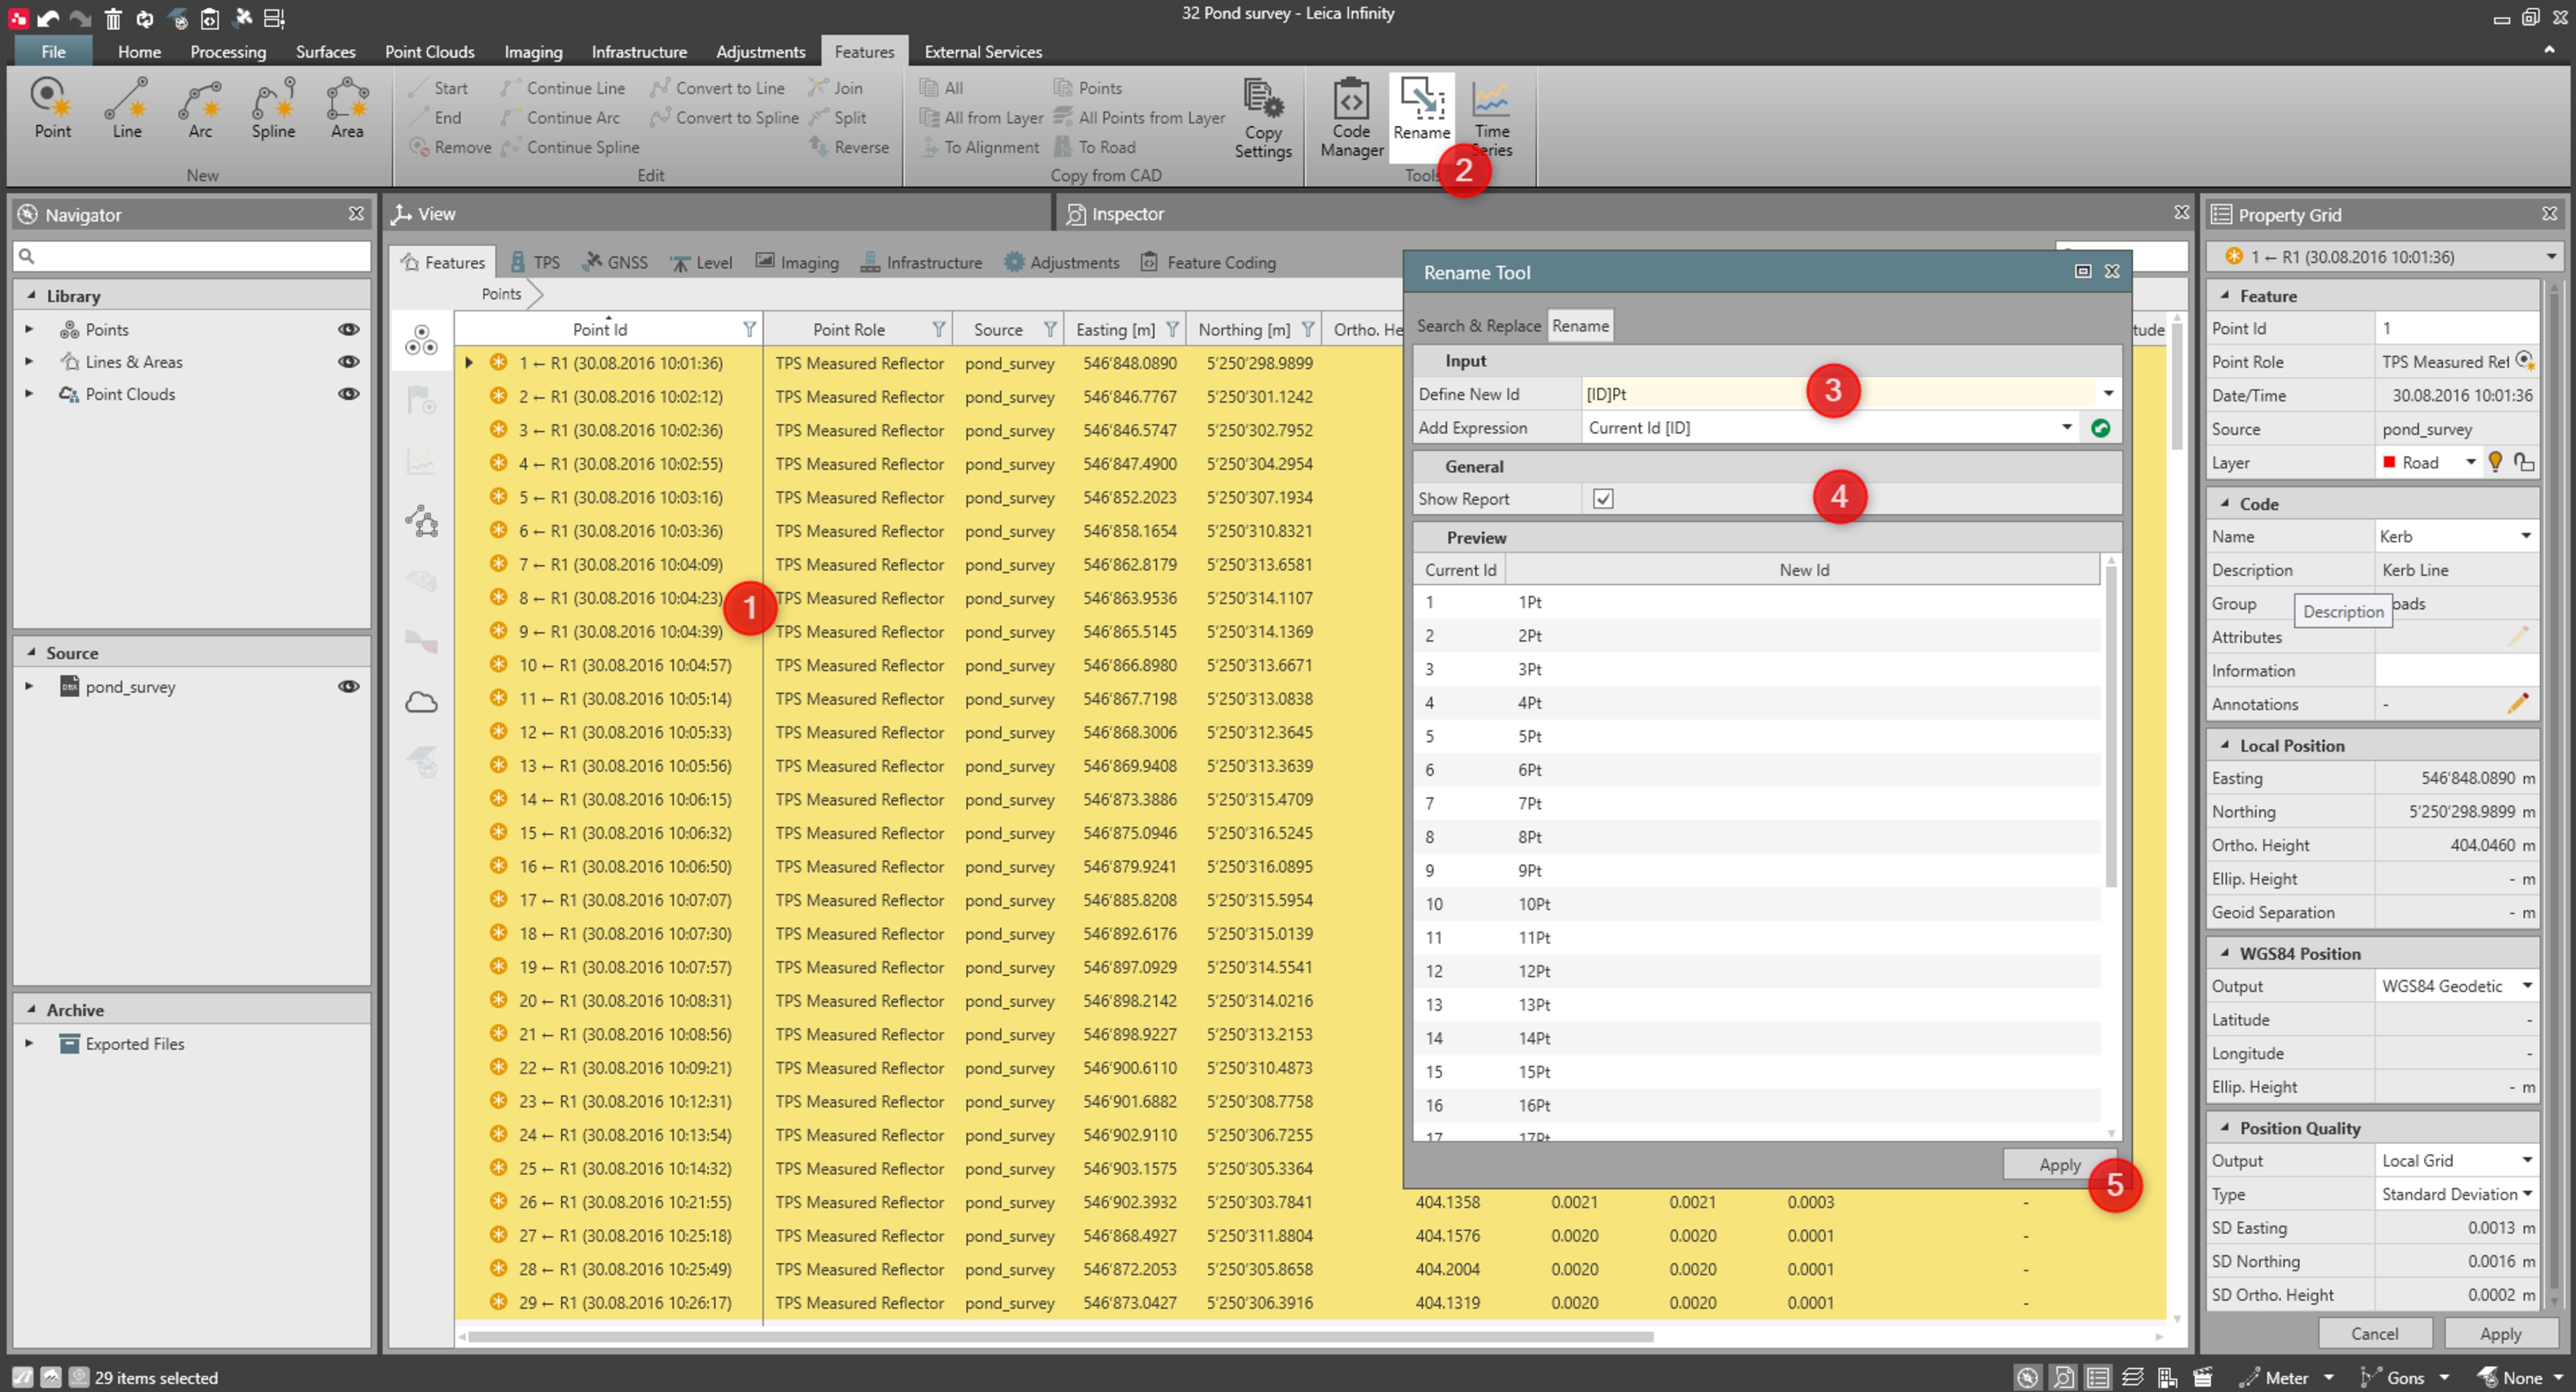Click the Annotations pencil edit icon
2576x1392 pixels.
[x=2517, y=704]
